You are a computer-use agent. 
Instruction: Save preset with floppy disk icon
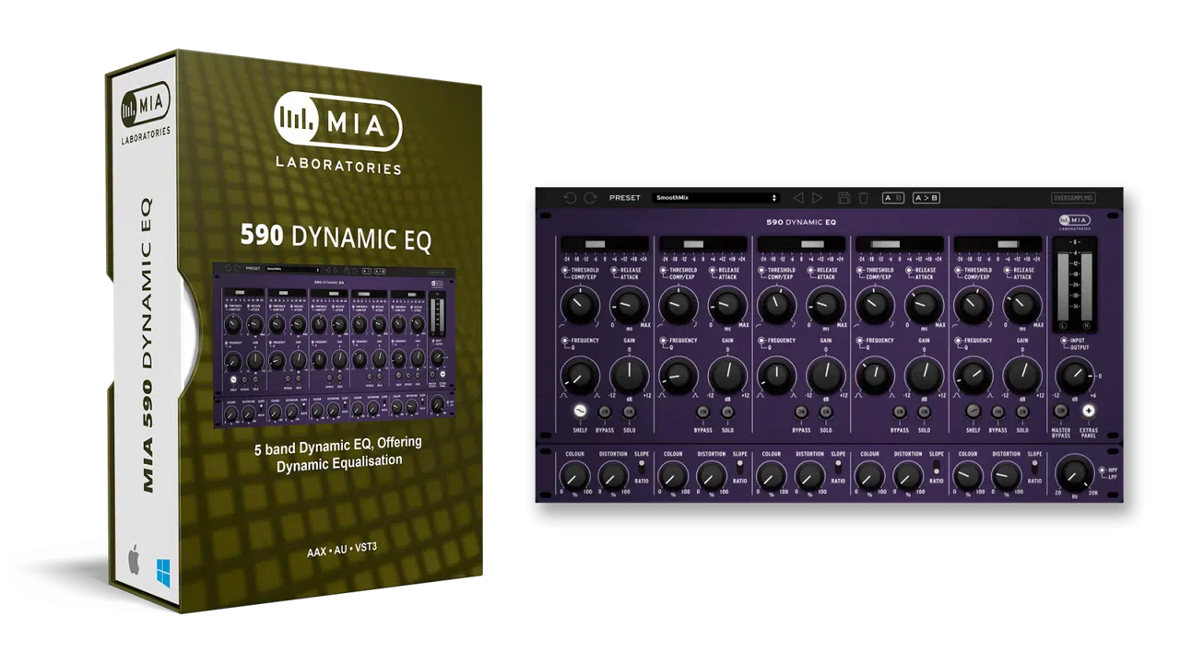pyautogui.click(x=844, y=198)
